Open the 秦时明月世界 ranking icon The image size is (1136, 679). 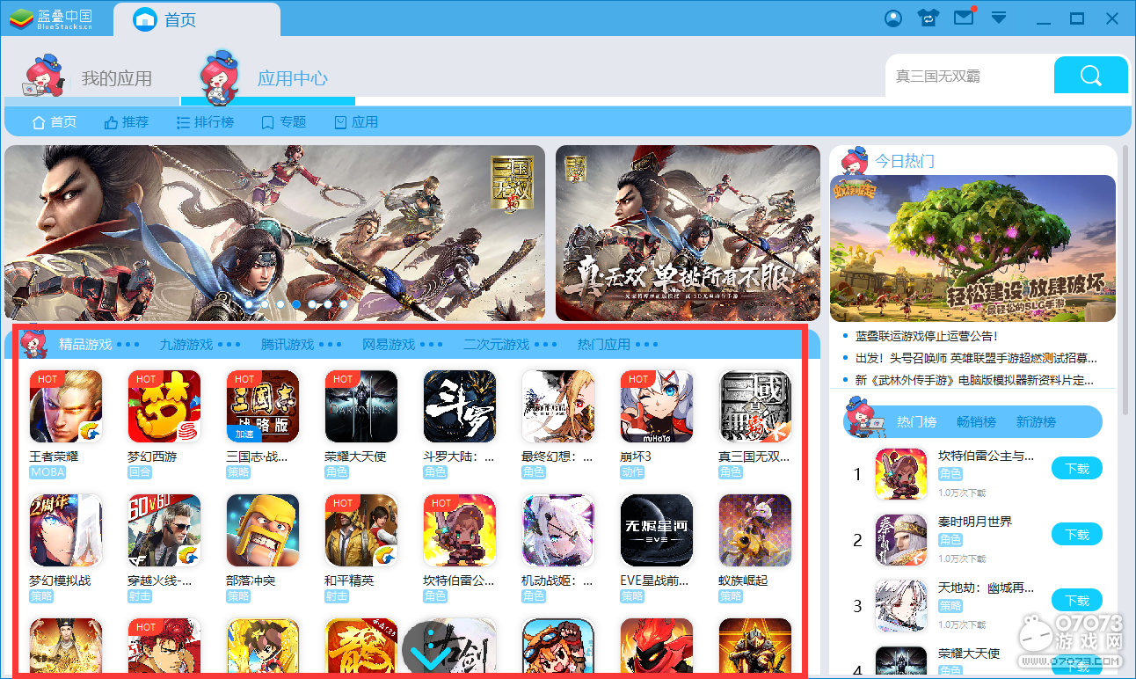[x=901, y=539]
